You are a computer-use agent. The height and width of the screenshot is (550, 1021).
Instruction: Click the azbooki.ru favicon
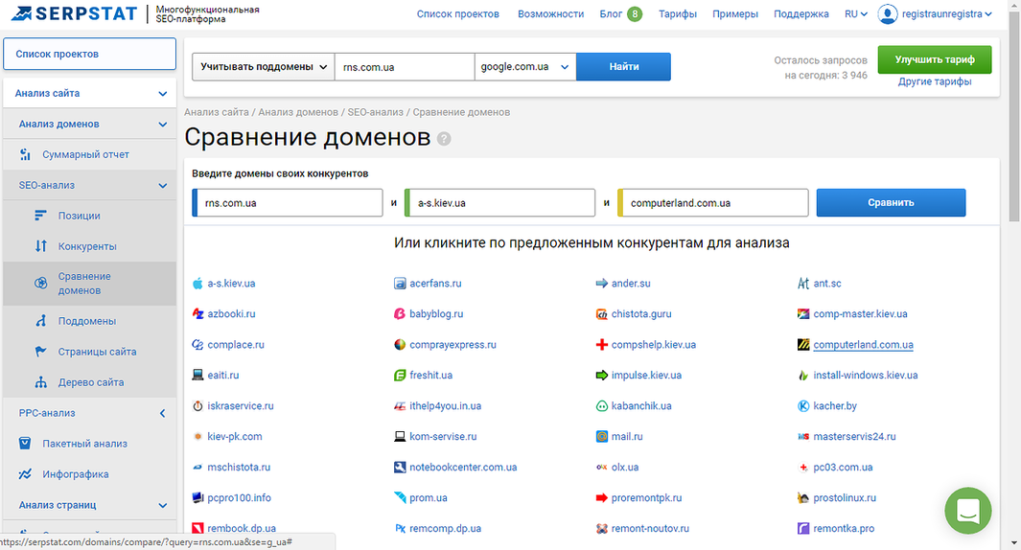pos(197,313)
